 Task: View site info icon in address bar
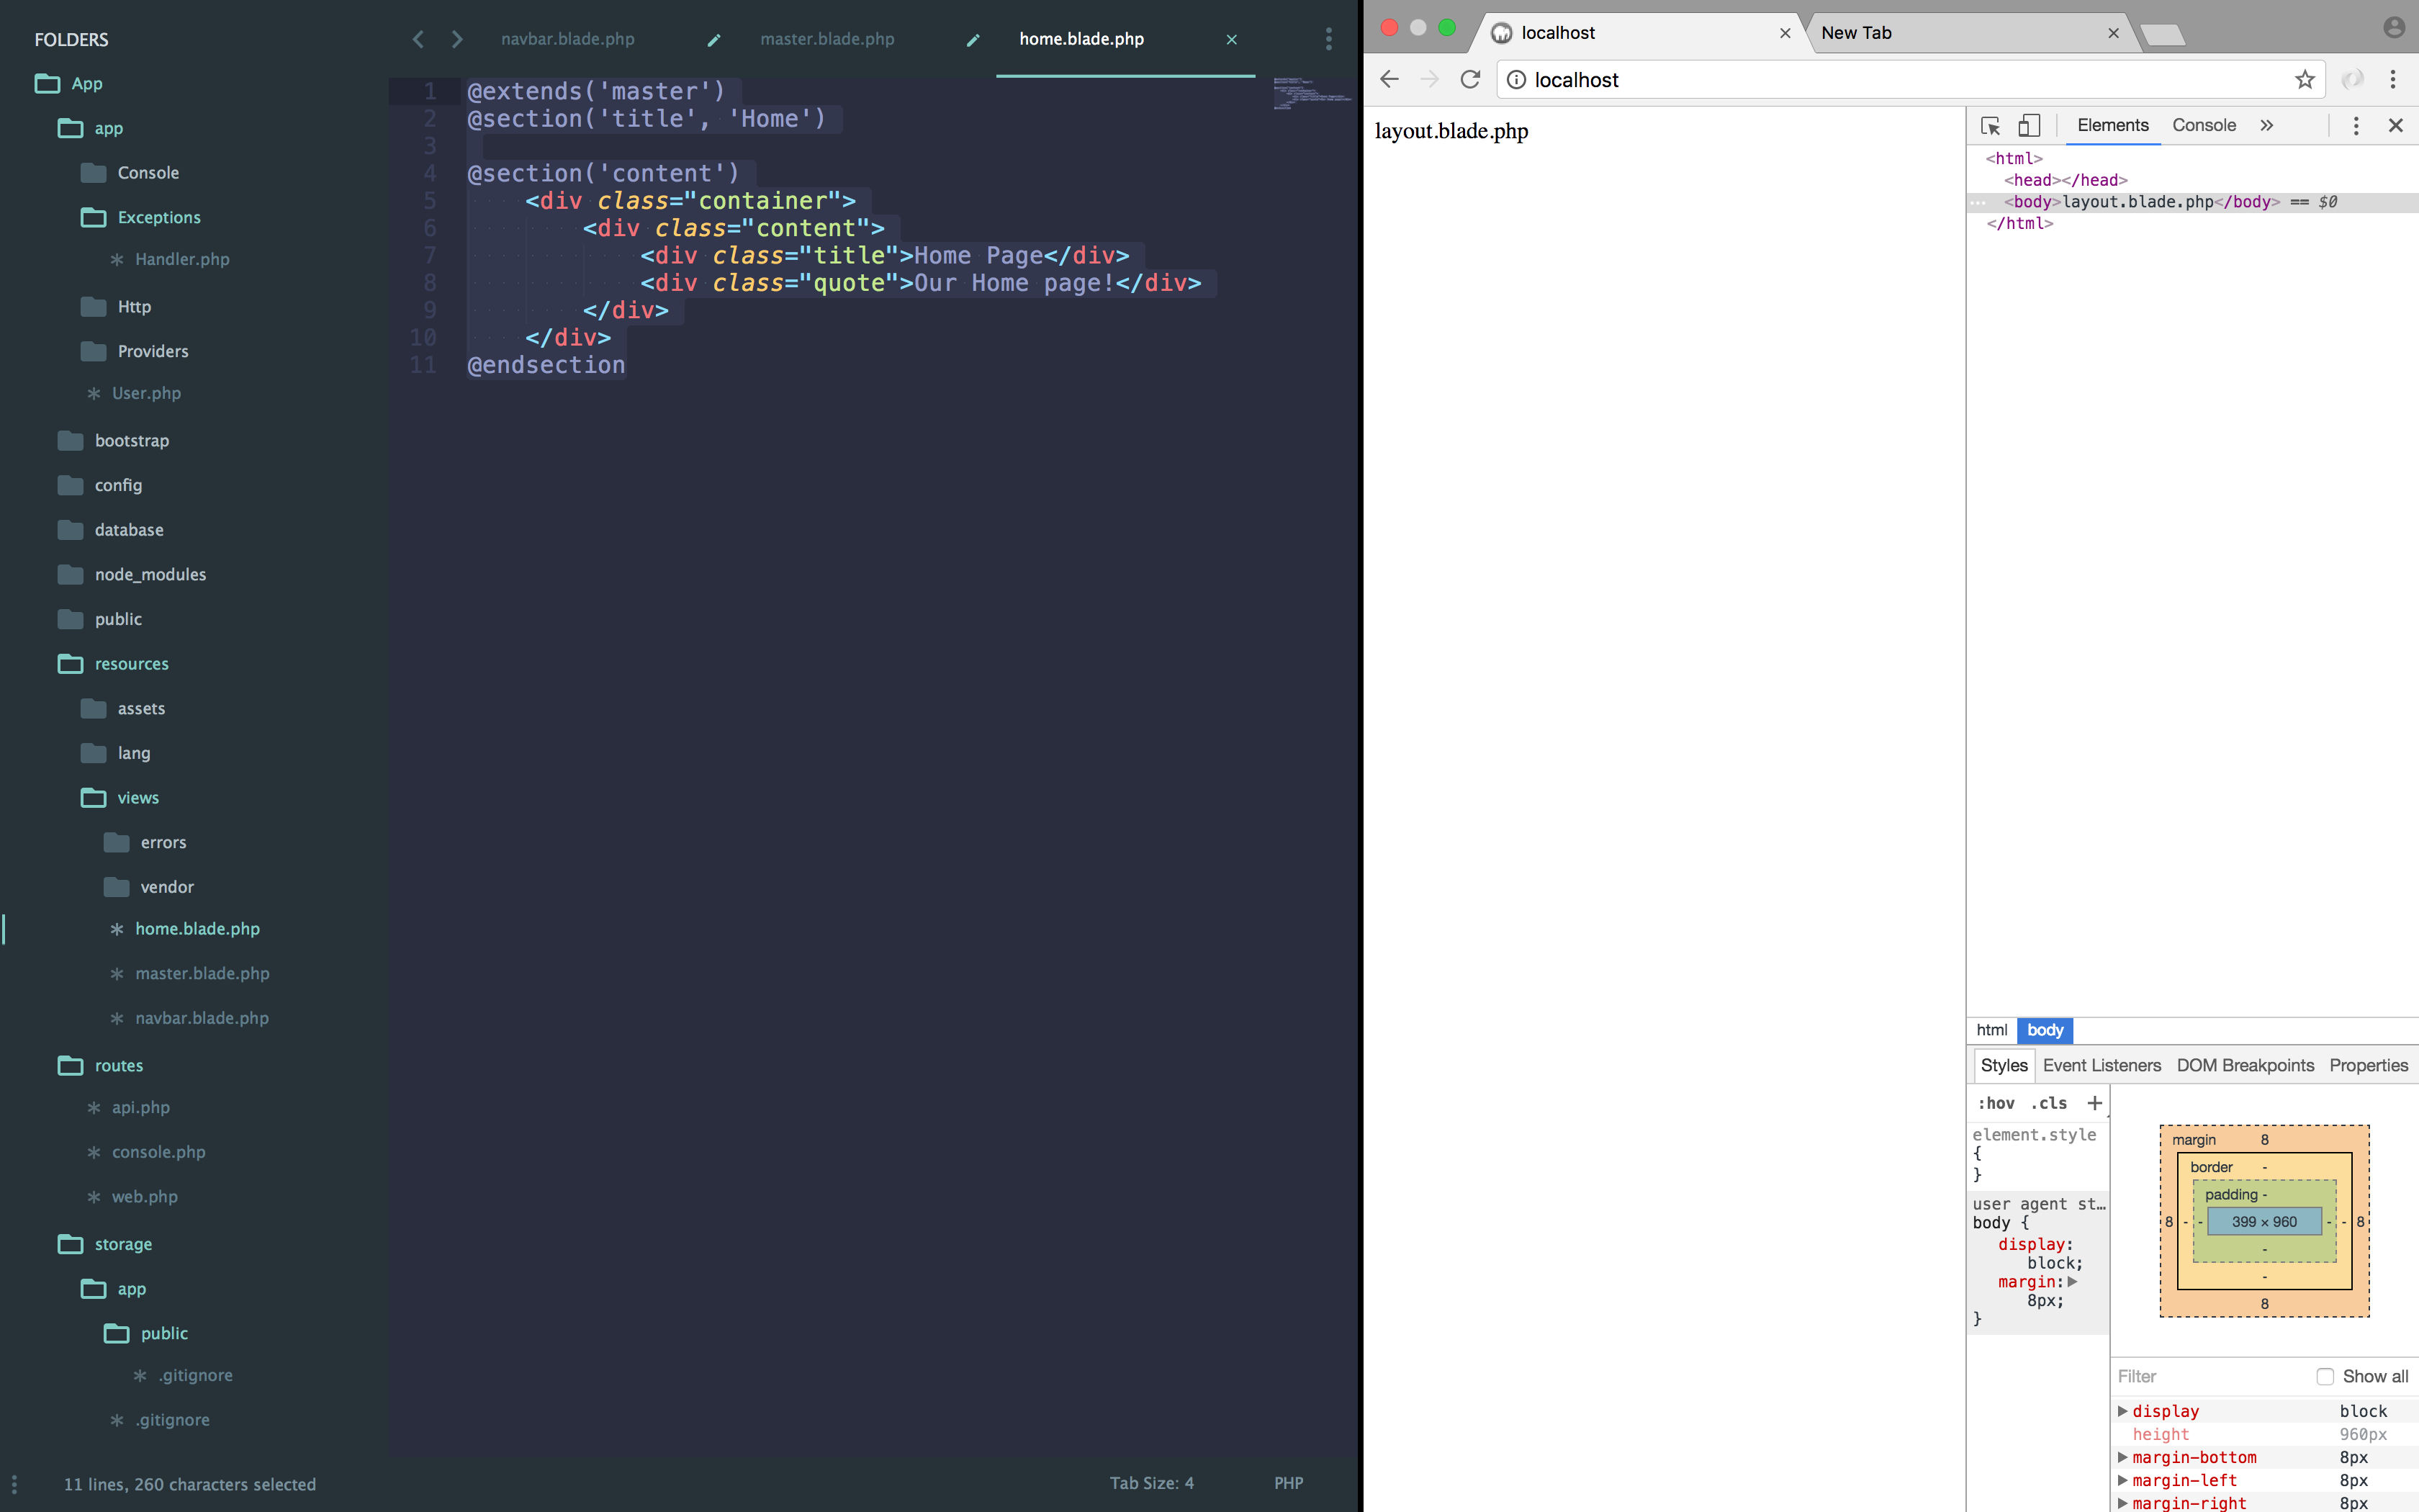(1516, 80)
